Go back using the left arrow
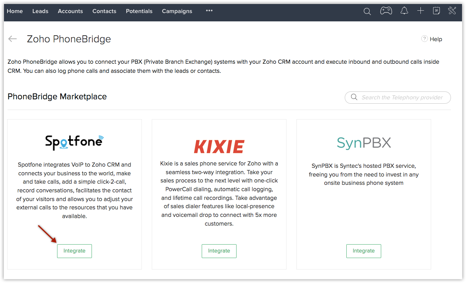Image resolution: width=466 pixels, height=283 pixels. [x=13, y=39]
